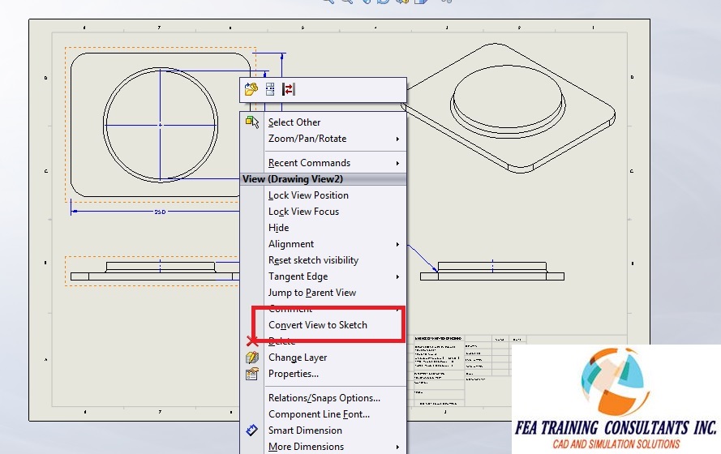Click the 250 dimension text
The image size is (721, 454).
pos(160,212)
